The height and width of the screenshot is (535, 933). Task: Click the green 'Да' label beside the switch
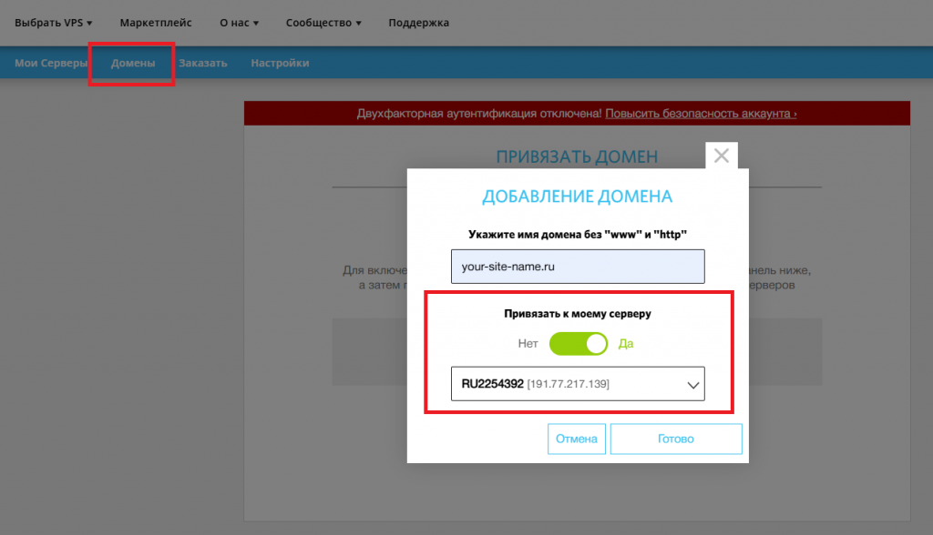[626, 344]
